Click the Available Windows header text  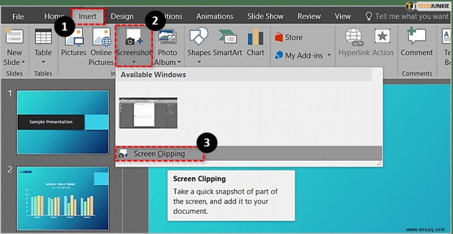[153, 75]
